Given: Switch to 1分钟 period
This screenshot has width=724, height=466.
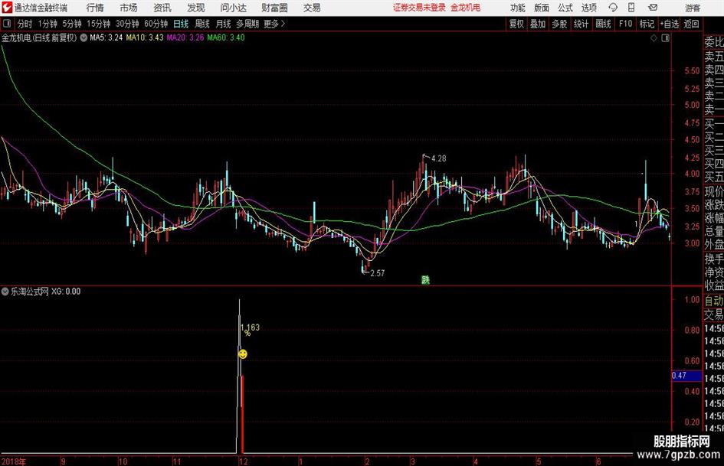Looking at the screenshot, I should point(48,24).
